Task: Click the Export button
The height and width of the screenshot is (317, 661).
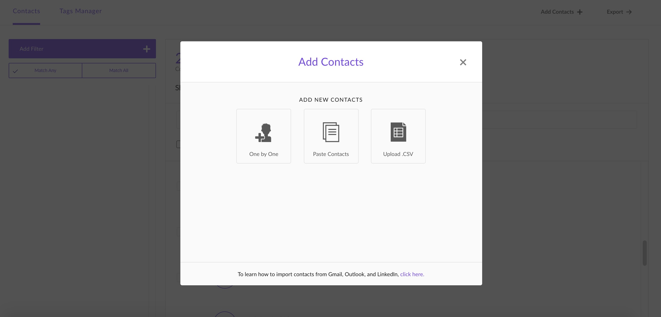Action: (x=619, y=12)
